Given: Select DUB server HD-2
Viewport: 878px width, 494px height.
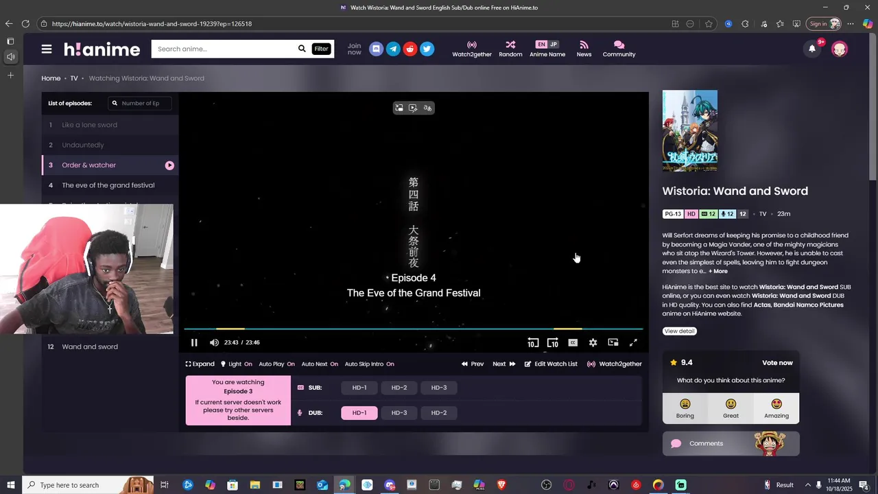Looking at the screenshot, I should point(439,413).
